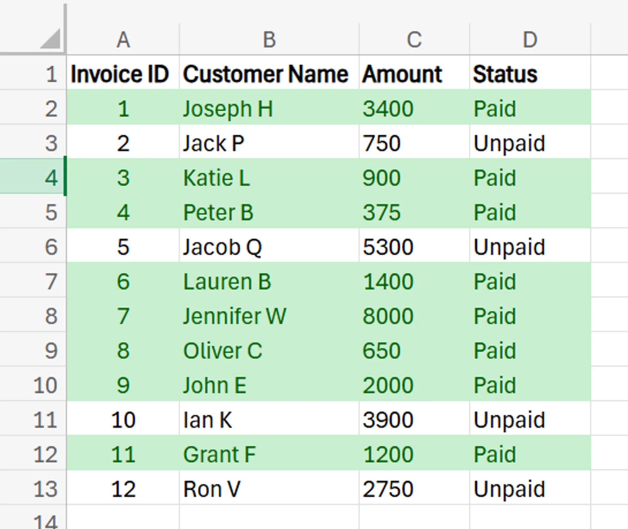628x529 pixels.
Task: Select the 'Jacob Q' cell
Action: point(269,245)
